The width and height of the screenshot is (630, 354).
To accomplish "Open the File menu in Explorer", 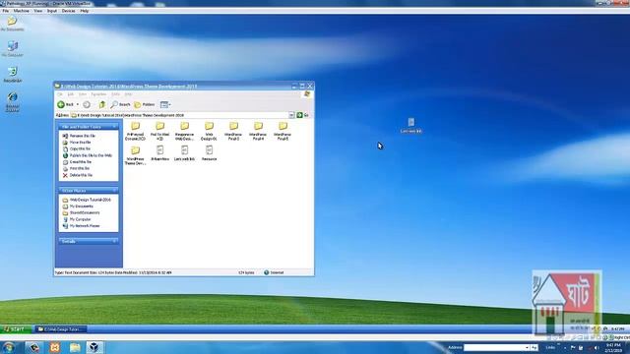I will pyautogui.click(x=59, y=94).
